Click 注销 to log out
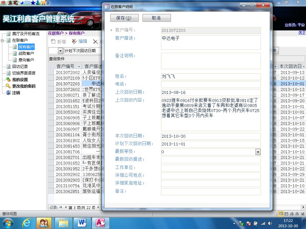 point(16,93)
